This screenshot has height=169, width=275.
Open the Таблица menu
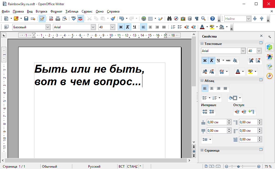[x=72, y=11]
